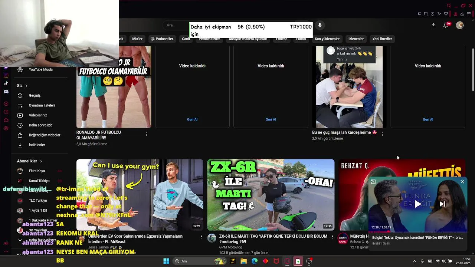Play the miniplayer video

[x=418, y=204]
